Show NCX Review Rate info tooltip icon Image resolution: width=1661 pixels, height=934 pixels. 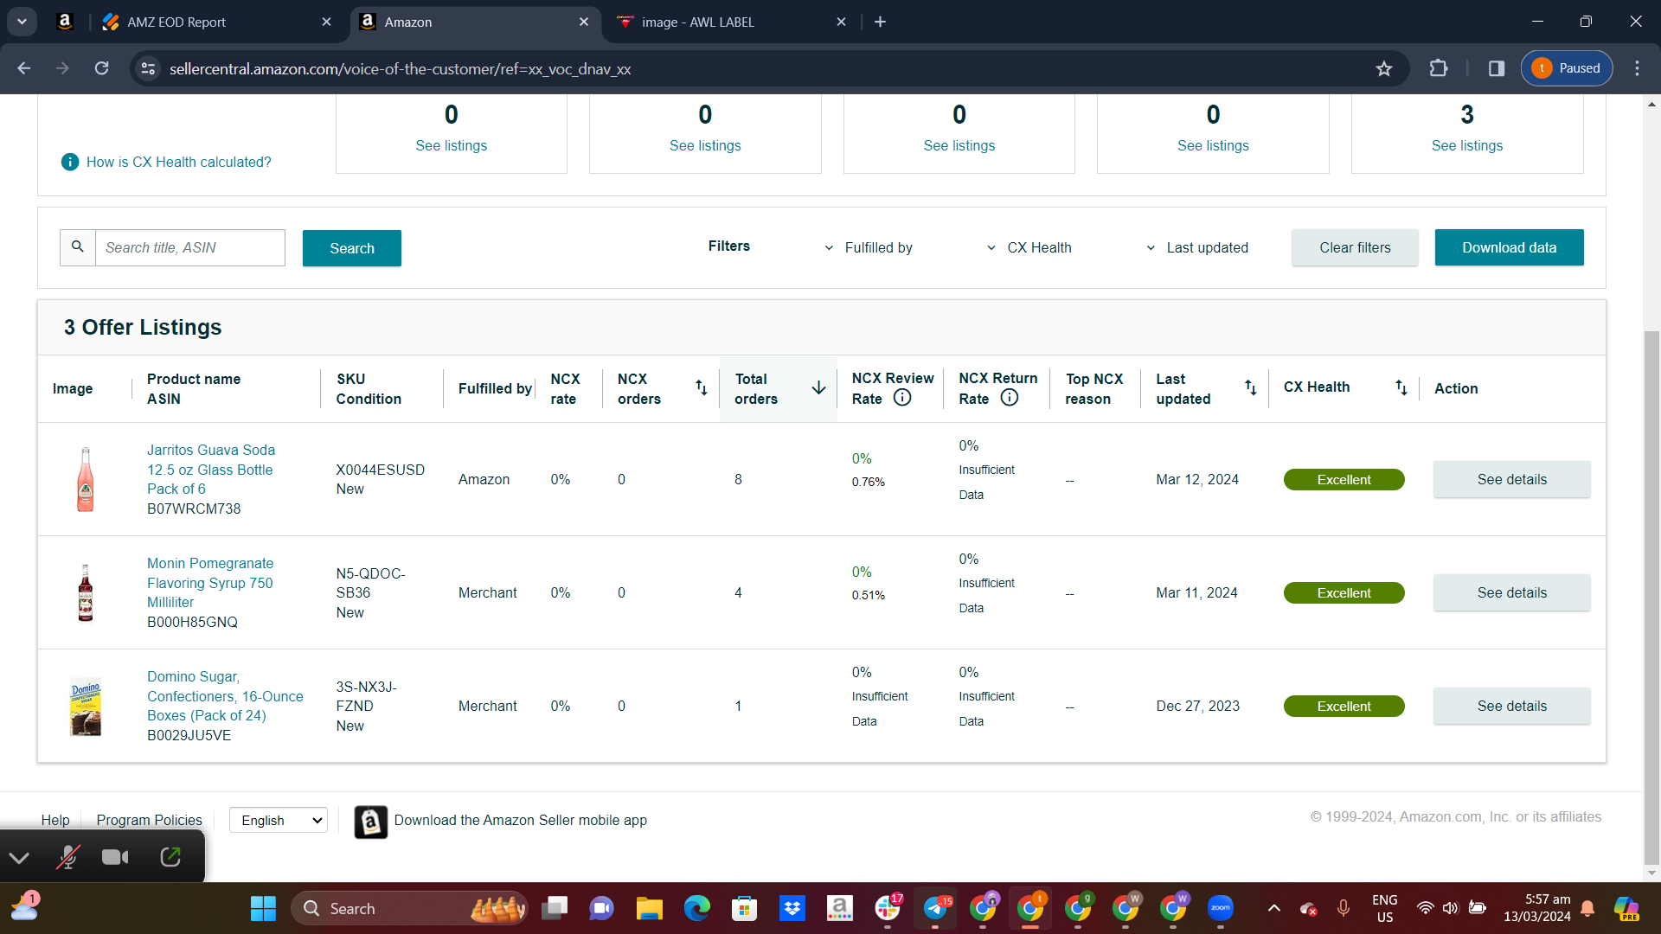point(902,398)
